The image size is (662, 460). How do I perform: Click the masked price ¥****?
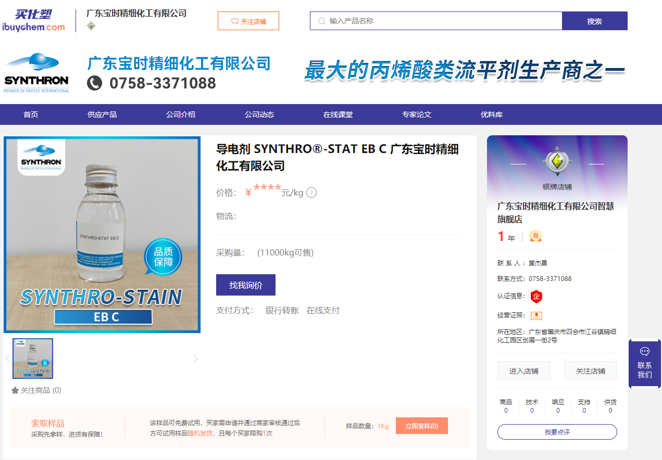coord(263,191)
